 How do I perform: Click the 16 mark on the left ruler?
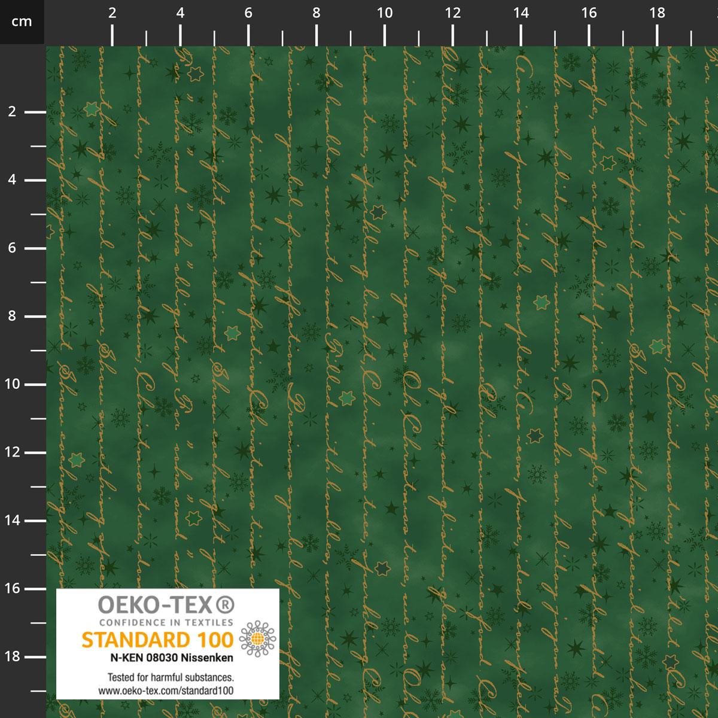[13, 589]
